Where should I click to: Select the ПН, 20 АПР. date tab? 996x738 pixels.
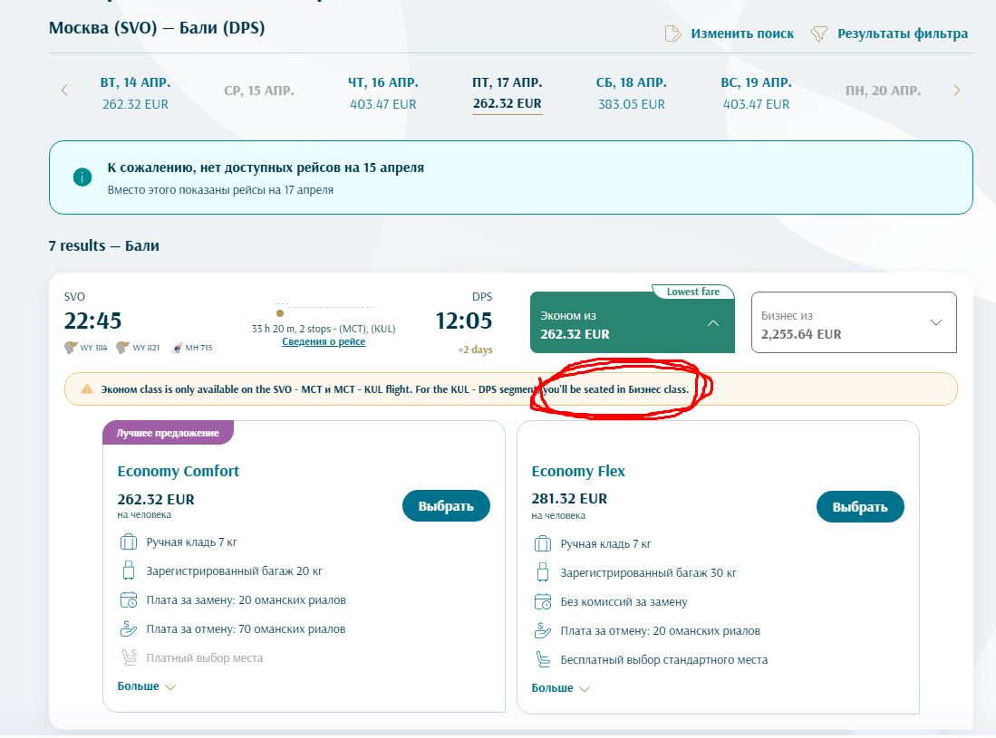point(883,91)
